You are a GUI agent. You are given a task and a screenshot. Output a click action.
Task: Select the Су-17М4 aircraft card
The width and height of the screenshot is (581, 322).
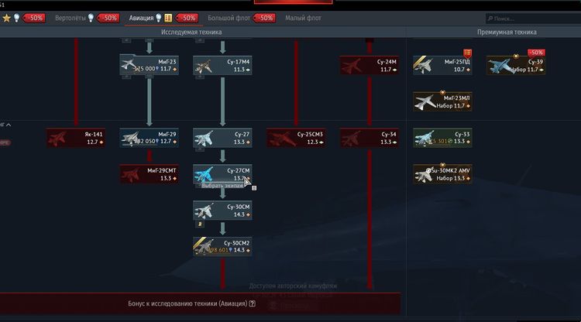(x=222, y=65)
